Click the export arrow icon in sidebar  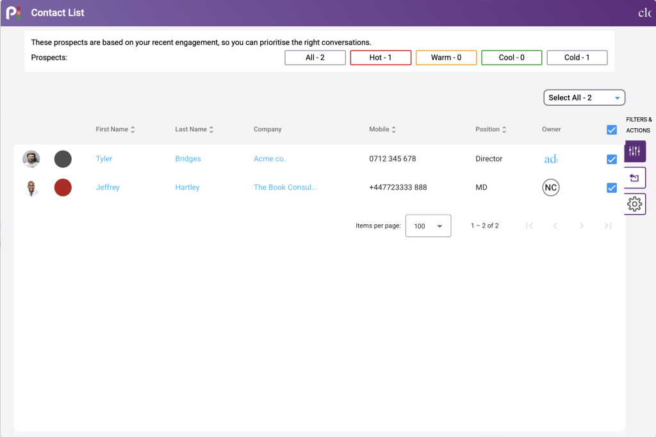pyautogui.click(x=635, y=178)
